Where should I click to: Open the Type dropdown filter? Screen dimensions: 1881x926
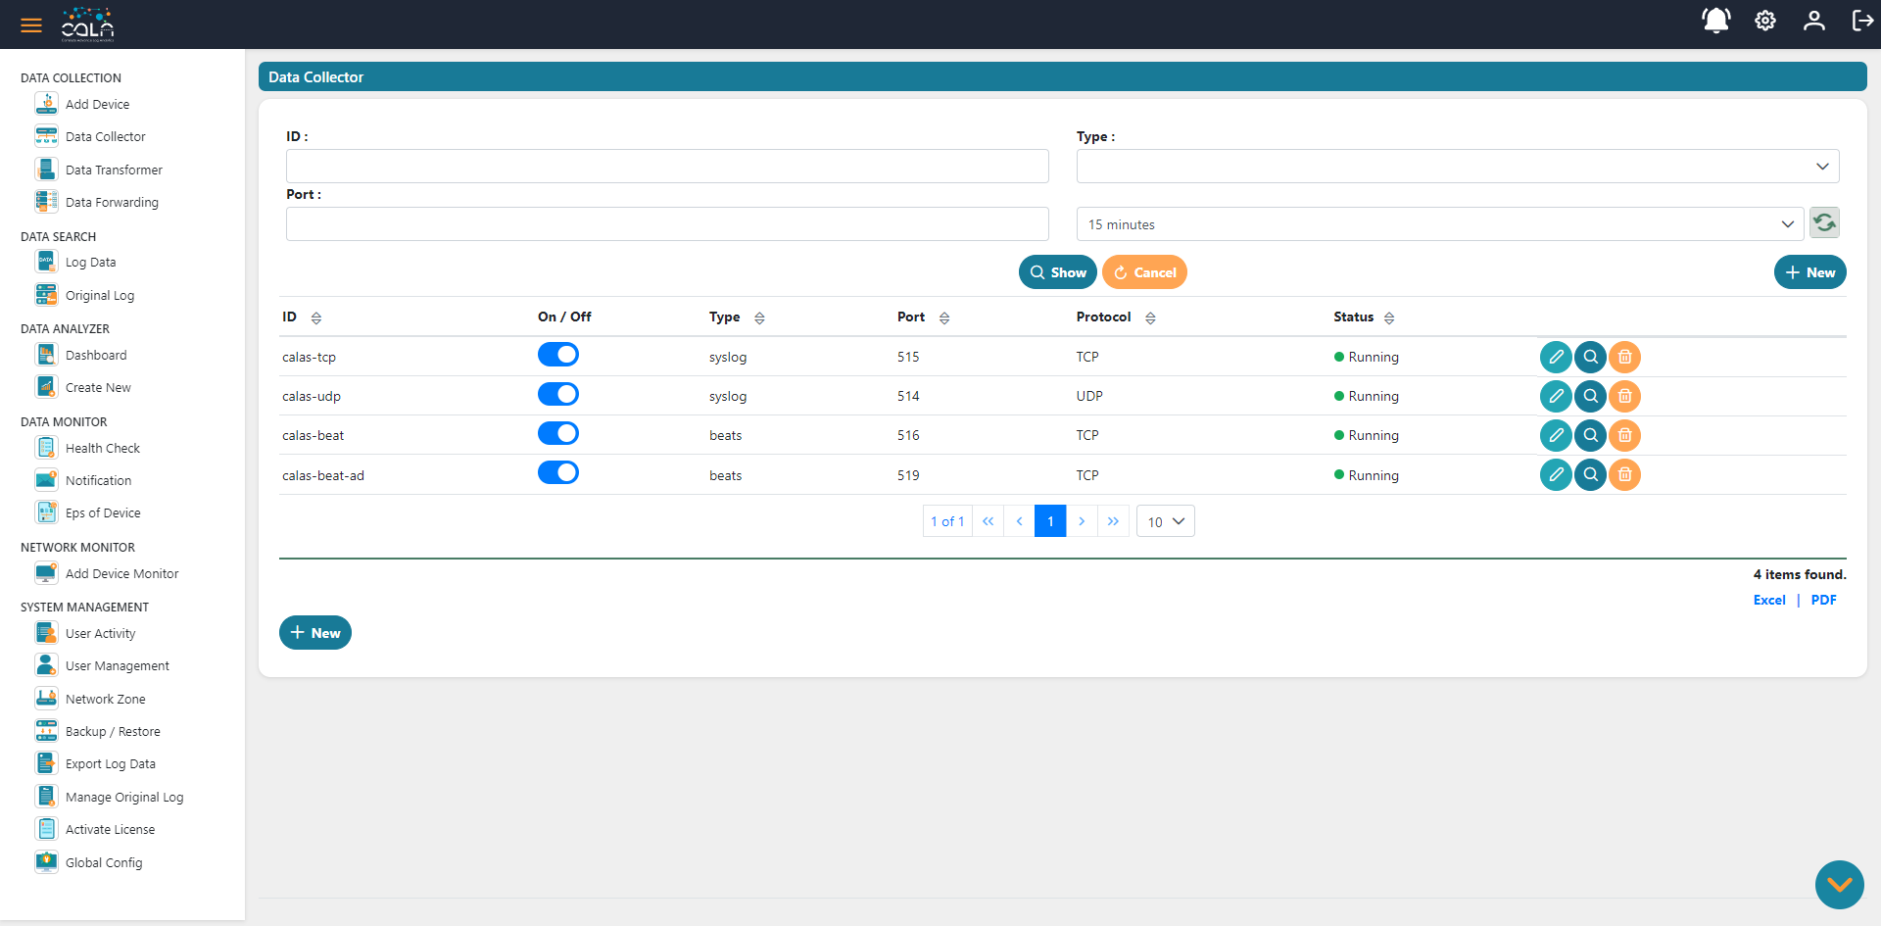[1457, 166]
